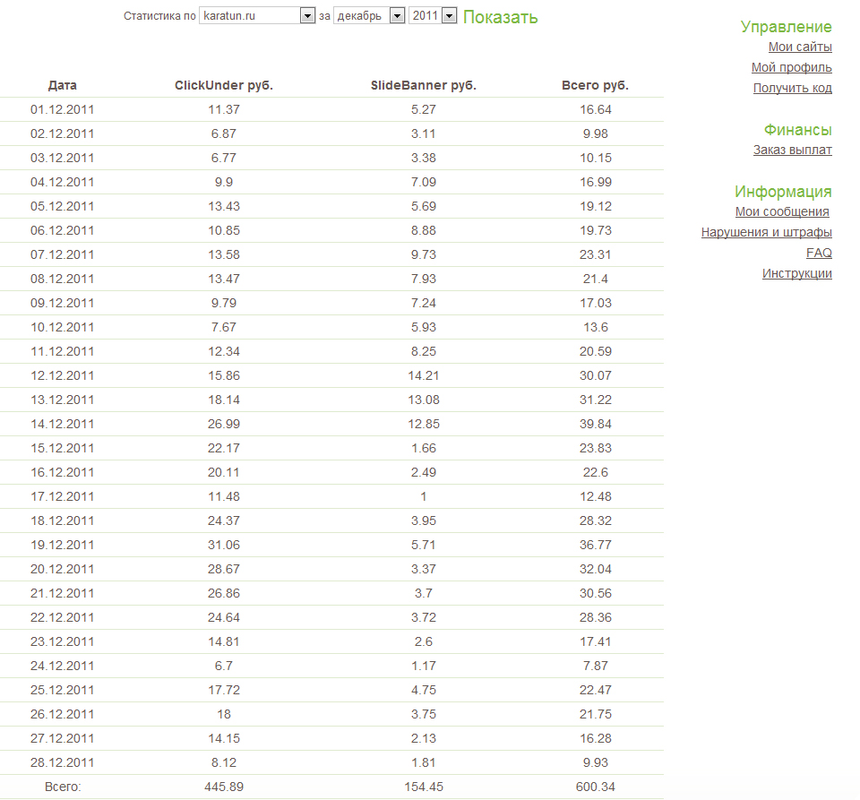Image resolution: width=860 pixels, height=800 pixels.
Task: Click total value 30.56
Action: click(596, 593)
